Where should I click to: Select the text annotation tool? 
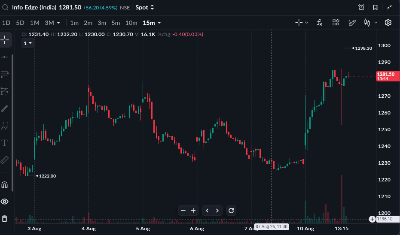pos(5,143)
